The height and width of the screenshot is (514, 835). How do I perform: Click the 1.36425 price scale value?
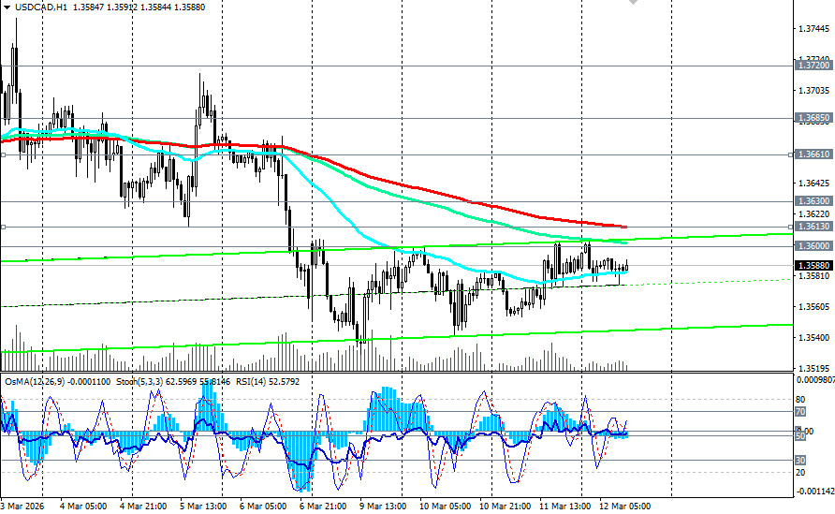814,184
